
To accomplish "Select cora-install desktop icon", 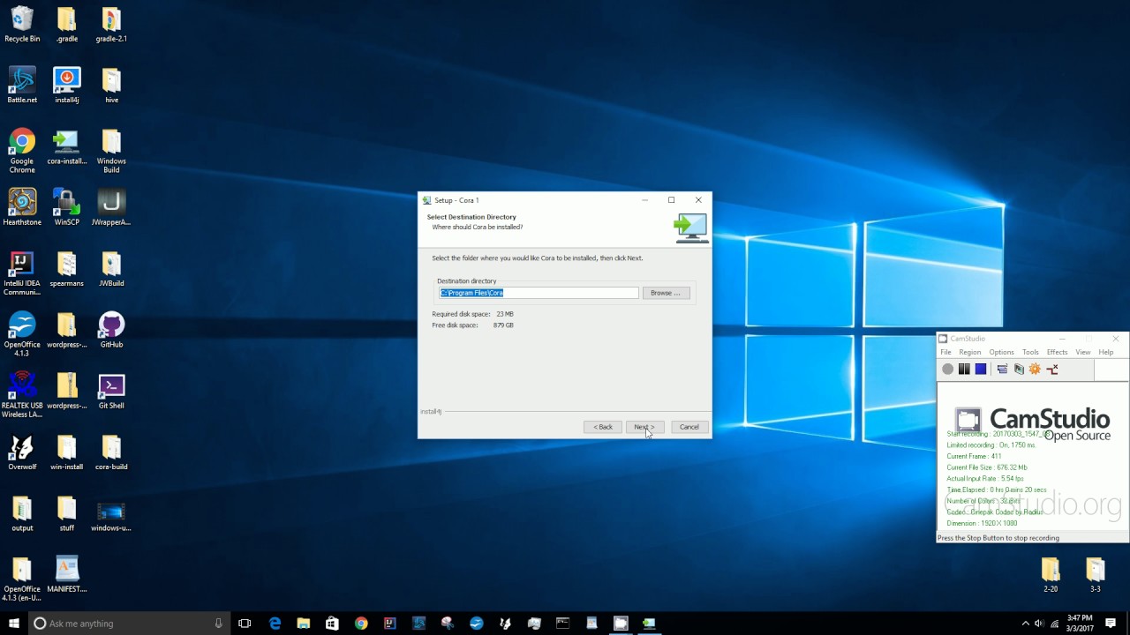I will point(66,147).
